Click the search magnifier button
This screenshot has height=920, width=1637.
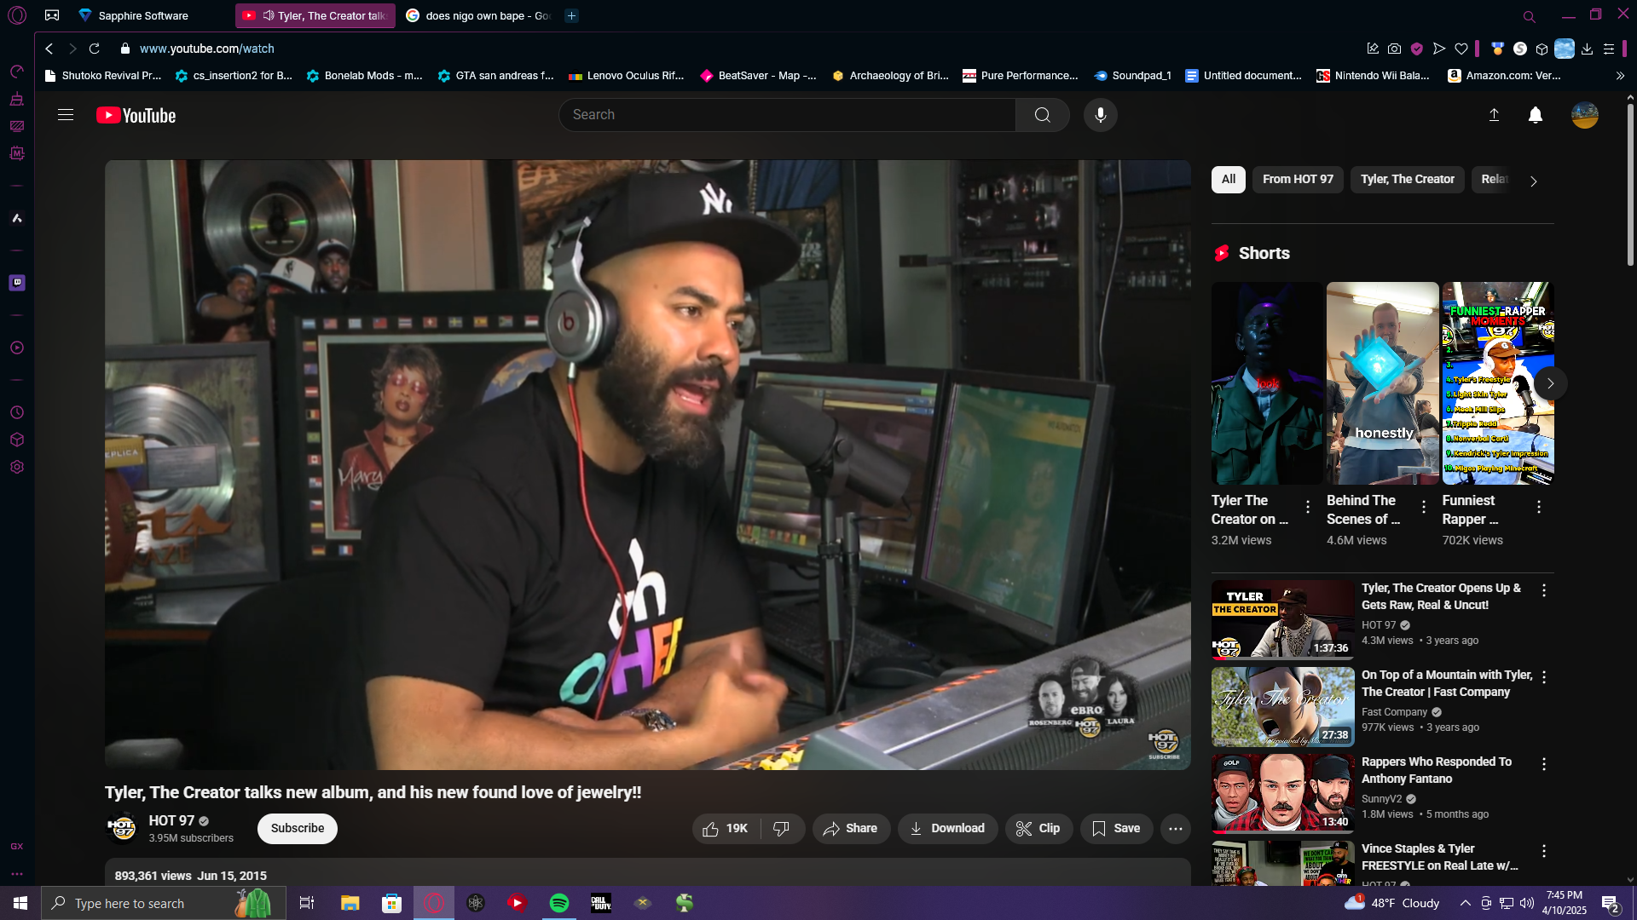click(x=1042, y=115)
